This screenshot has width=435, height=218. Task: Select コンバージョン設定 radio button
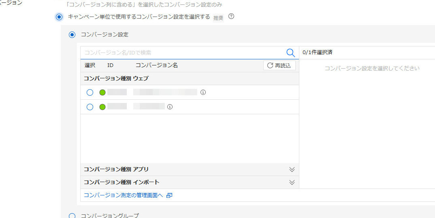(x=72, y=35)
